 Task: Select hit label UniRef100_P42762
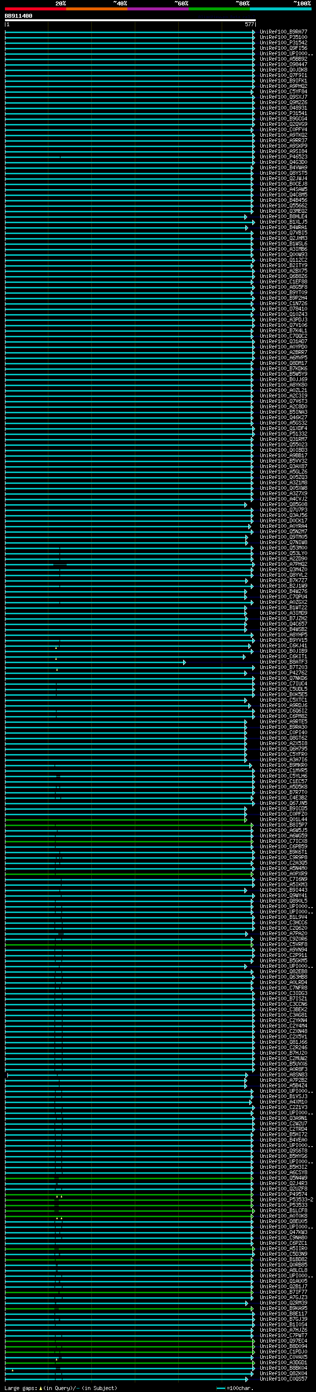coord(283,673)
